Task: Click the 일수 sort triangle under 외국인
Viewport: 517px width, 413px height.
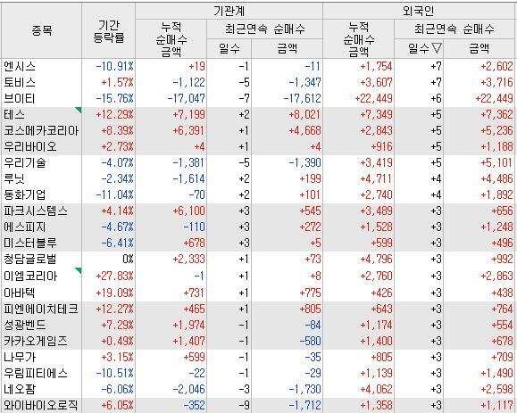Action: tap(437, 48)
